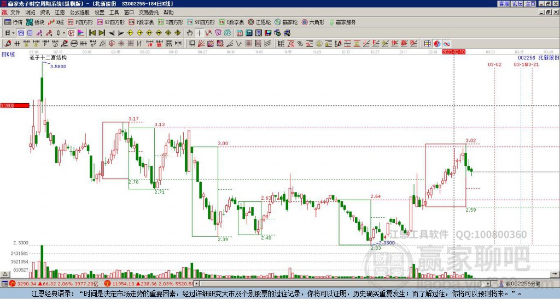The width and height of the screenshot is (560, 299).
Task: Open the 9P四方形 tool
Action: [110, 22]
